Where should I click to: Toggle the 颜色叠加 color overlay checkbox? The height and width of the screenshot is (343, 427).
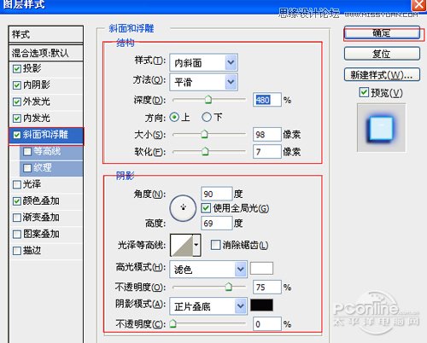[x=17, y=201]
